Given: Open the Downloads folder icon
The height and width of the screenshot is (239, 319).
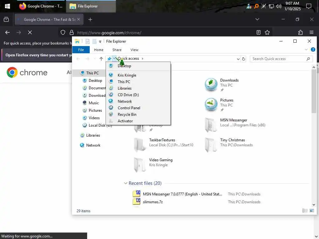Looking at the screenshot, I should coord(211,85).
